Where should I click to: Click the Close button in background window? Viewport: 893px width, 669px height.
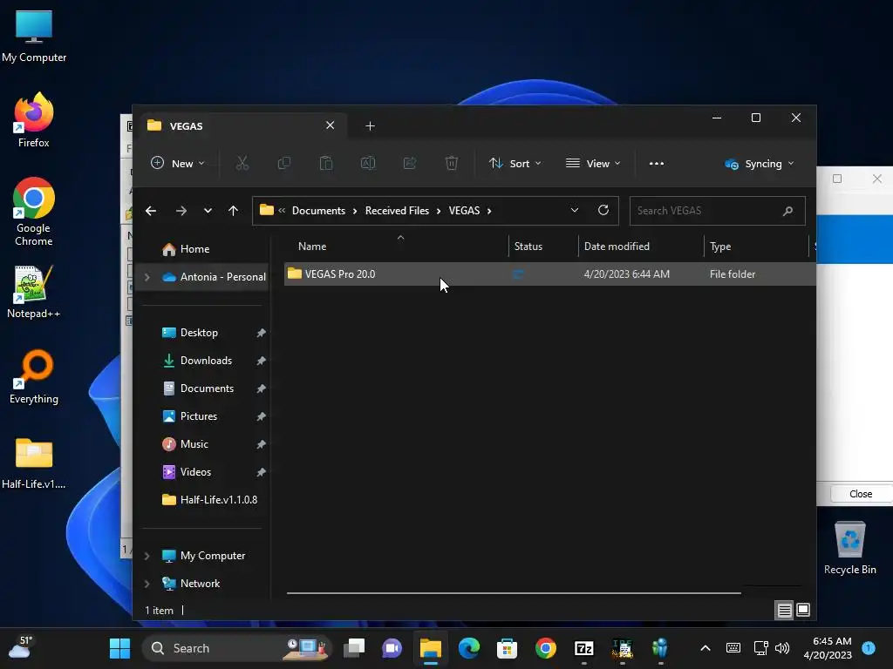click(861, 494)
